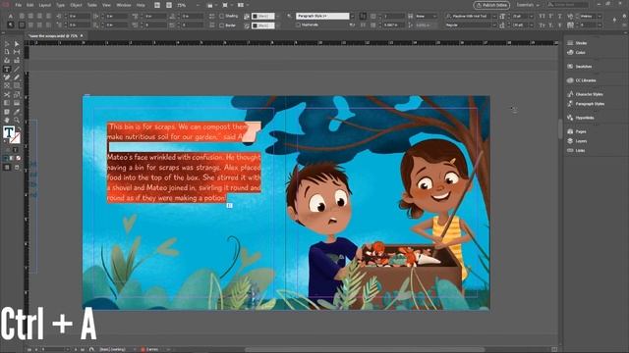Swap fill and stroke arrow
629x353 pixels.
(x=19, y=128)
